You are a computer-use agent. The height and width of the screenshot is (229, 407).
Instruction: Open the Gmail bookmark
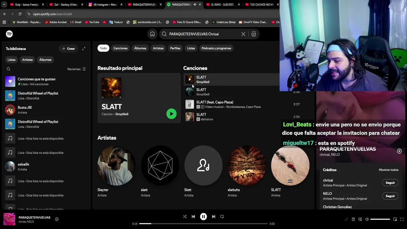(75, 22)
